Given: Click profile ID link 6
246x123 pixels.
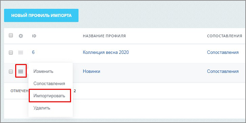Looking at the screenshot, I should click(33, 52).
